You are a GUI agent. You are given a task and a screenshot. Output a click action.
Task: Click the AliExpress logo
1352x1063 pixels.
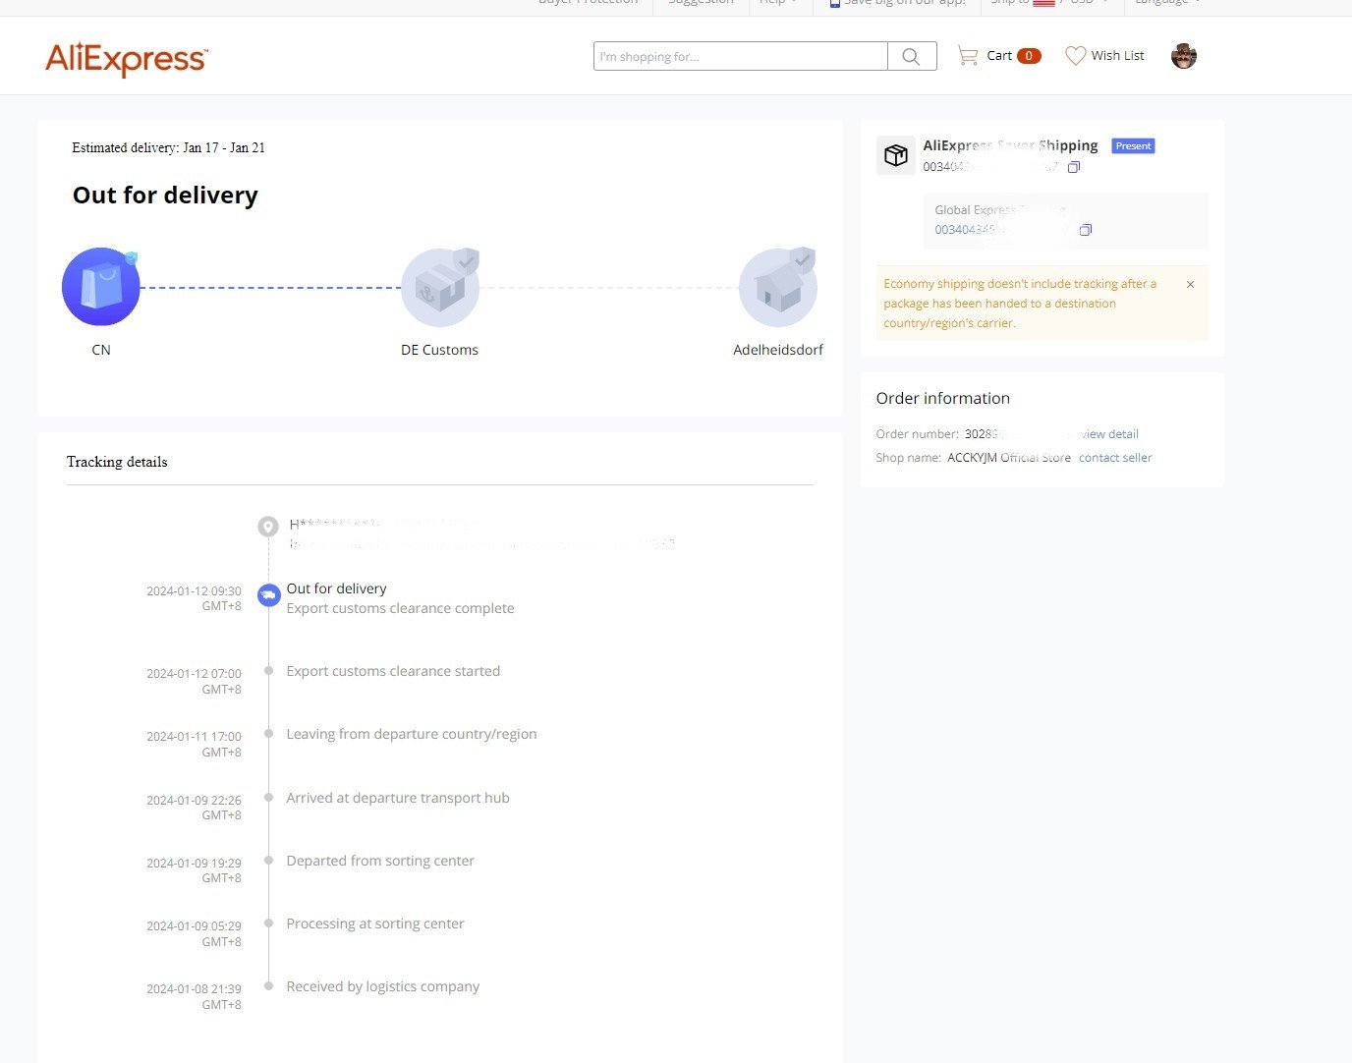coord(127,59)
